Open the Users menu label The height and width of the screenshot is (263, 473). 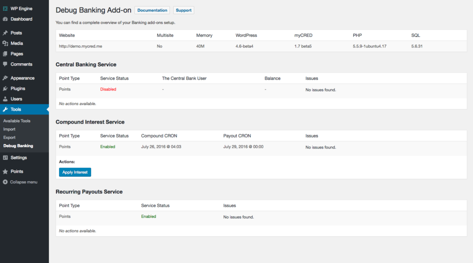click(x=16, y=99)
